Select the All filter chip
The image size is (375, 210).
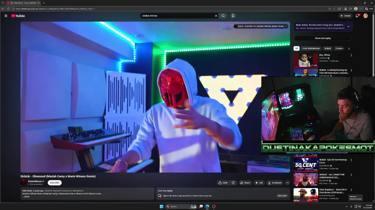point(296,48)
